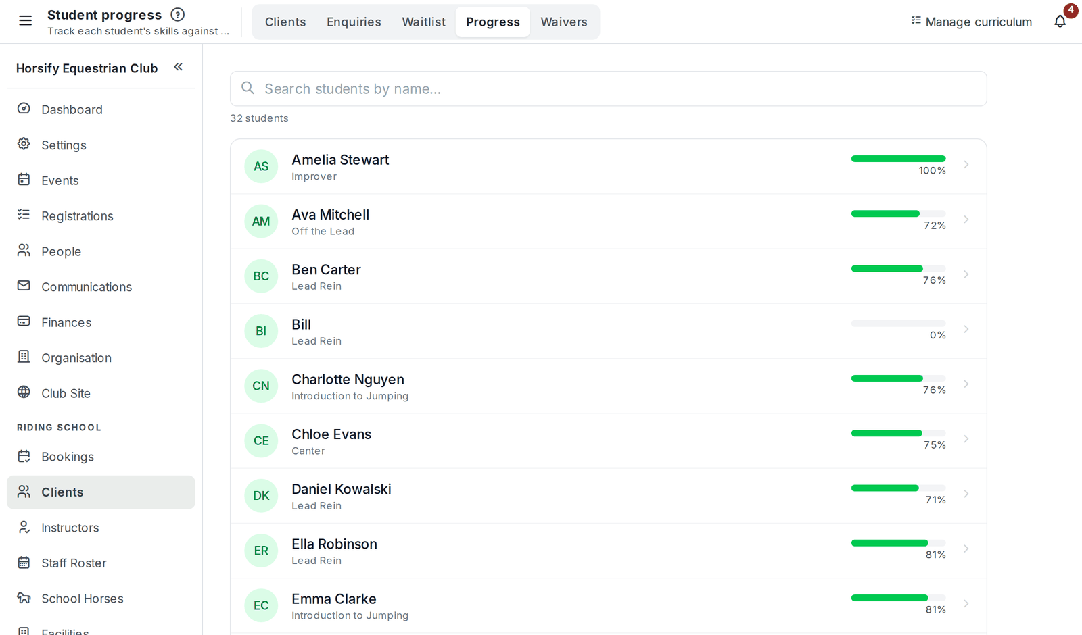
Task: Click Ava Mitchell's AM avatar
Action: tap(261, 221)
